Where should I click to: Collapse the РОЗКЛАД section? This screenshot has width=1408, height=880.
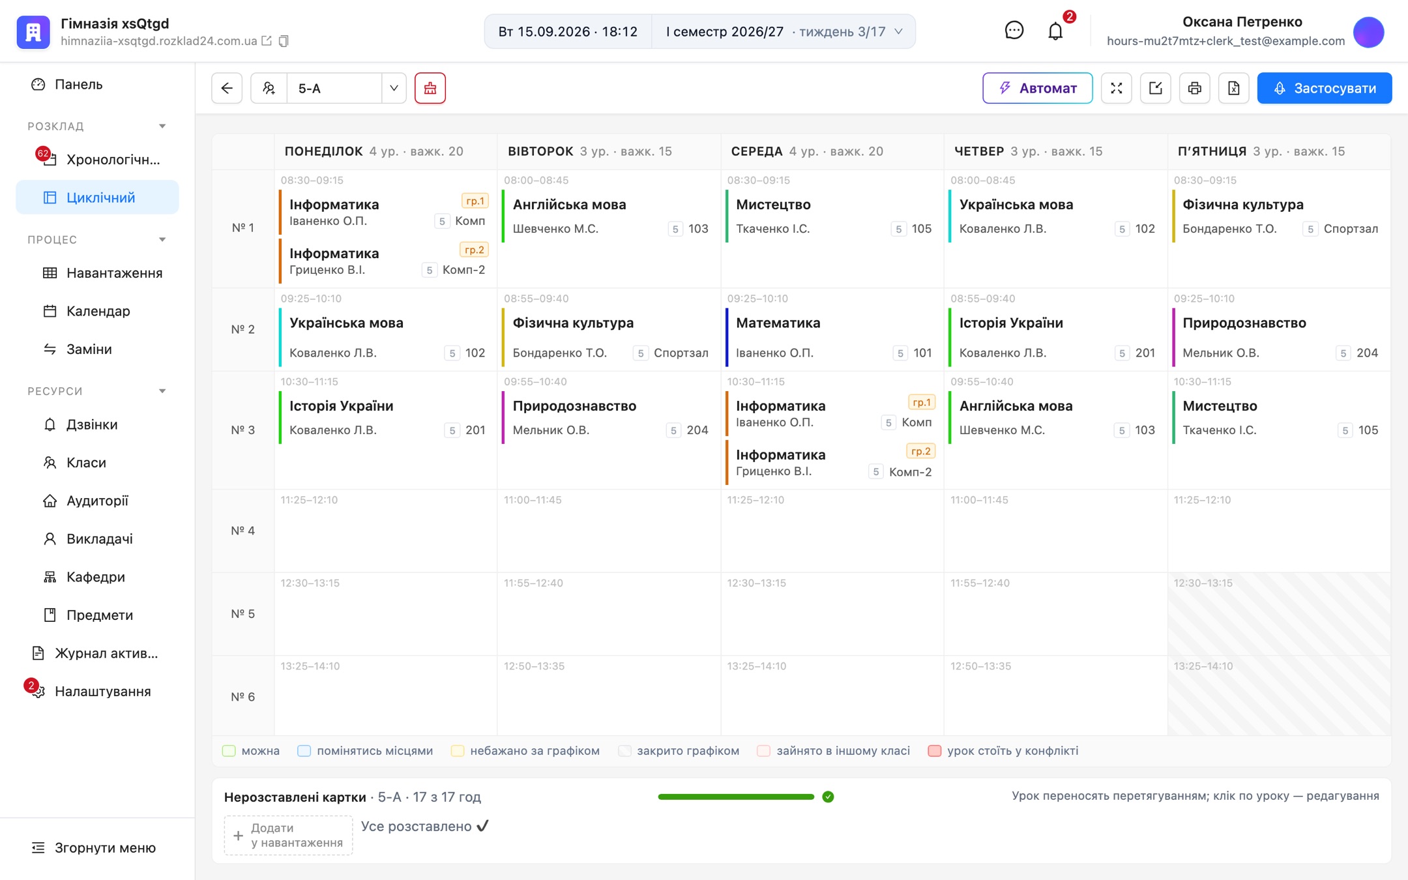click(162, 126)
